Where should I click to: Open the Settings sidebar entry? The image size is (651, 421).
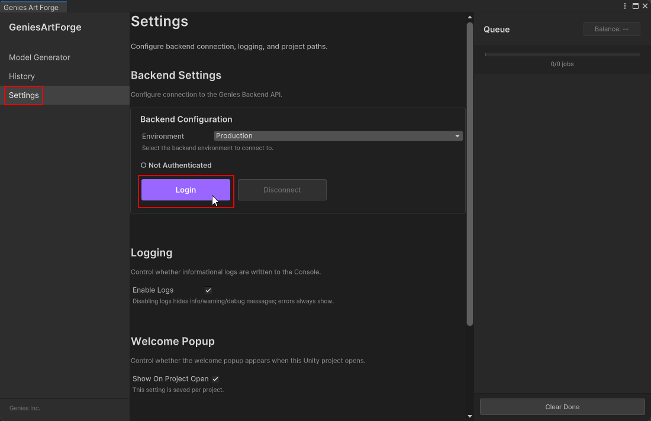(x=24, y=95)
